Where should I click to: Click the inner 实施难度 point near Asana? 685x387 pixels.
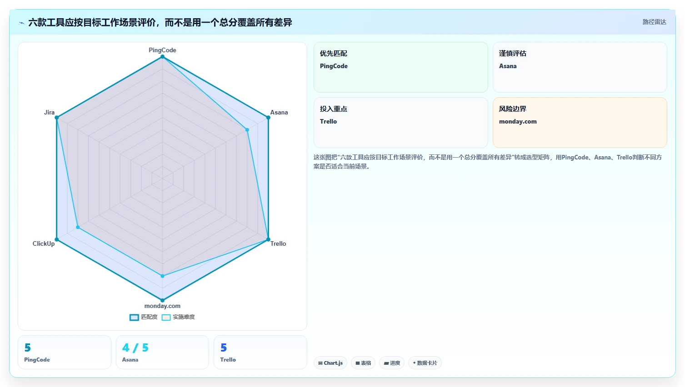pos(247,130)
